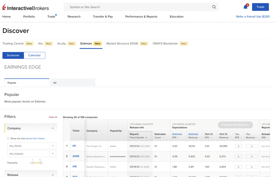276x177 pixels.
Task: Add your EPS estimate for DRI
Action: pyautogui.click(x=239, y=167)
